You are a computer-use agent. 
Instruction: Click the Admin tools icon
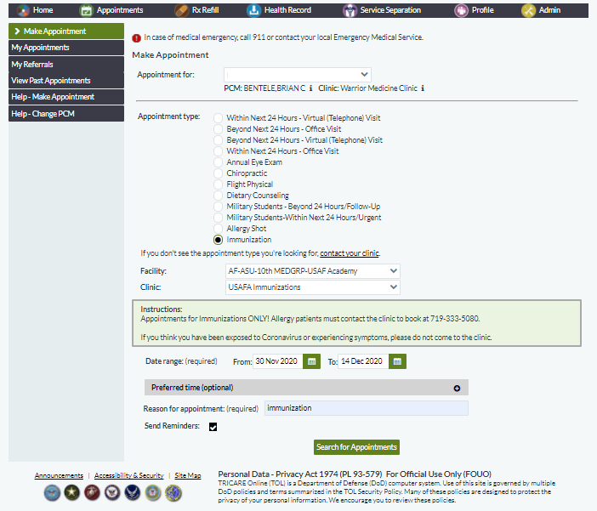pos(528,10)
